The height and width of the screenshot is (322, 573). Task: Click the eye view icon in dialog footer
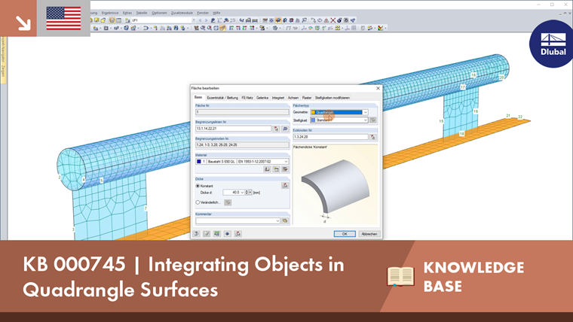pos(227,234)
